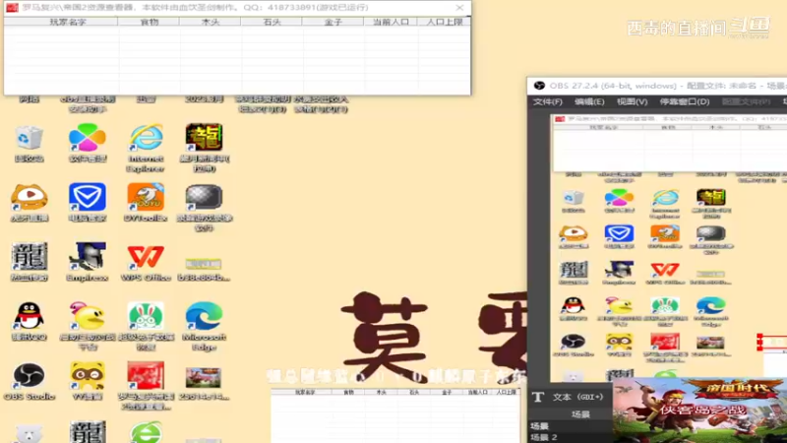Open the WPS Office desktop shortcut

coord(146,256)
